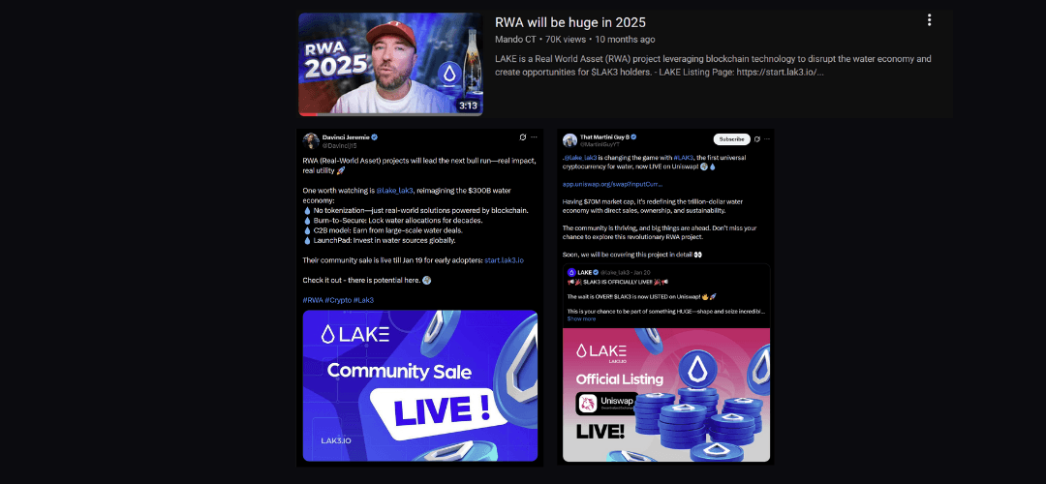Click the #Lak3 hashtag in Davinci's post

coord(363,301)
